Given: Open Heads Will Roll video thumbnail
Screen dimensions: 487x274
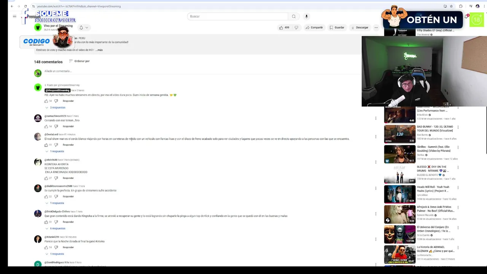Looking at the screenshot, I should (399, 194).
